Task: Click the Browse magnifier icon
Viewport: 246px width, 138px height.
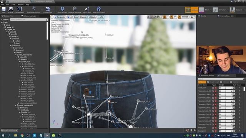Action: pyautogui.click(x=10, y=10)
